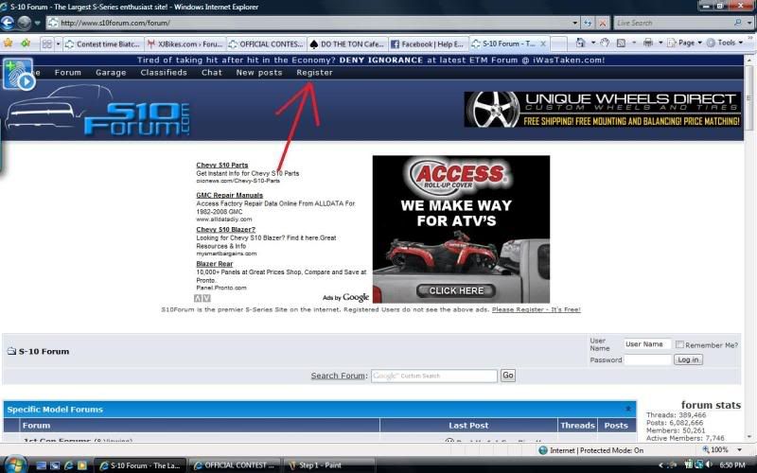Open a new blank tab

(558, 44)
